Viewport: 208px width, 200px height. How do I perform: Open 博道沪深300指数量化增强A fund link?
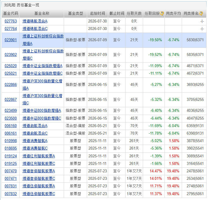point(42,85)
